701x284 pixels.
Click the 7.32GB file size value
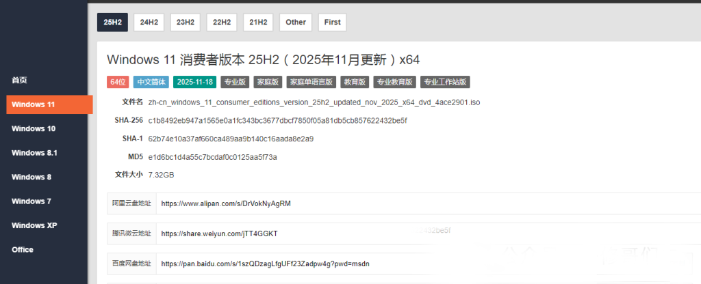(x=162, y=175)
